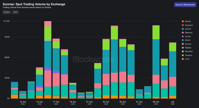The width and height of the screenshot is (199, 108).
Task: Open the Source: Blockworks badge
Action: (185, 5)
